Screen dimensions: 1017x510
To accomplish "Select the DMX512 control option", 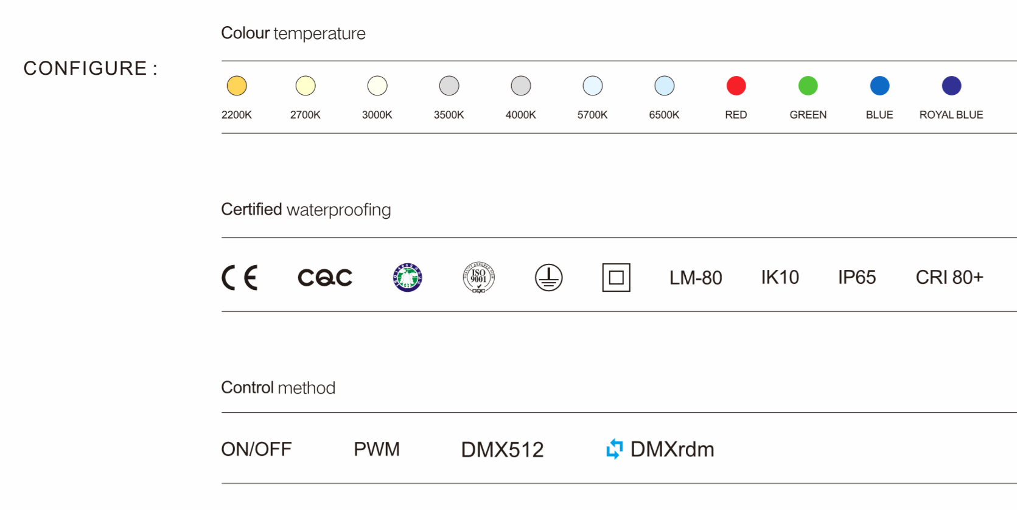I will (x=502, y=450).
